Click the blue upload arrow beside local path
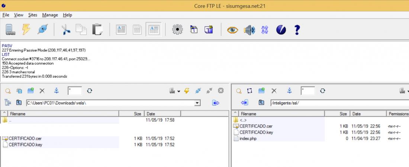This screenshot has height=167, width=409. pos(216,103)
